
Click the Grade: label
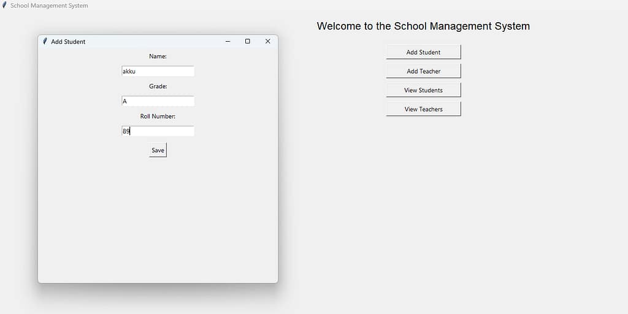(158, 86)
